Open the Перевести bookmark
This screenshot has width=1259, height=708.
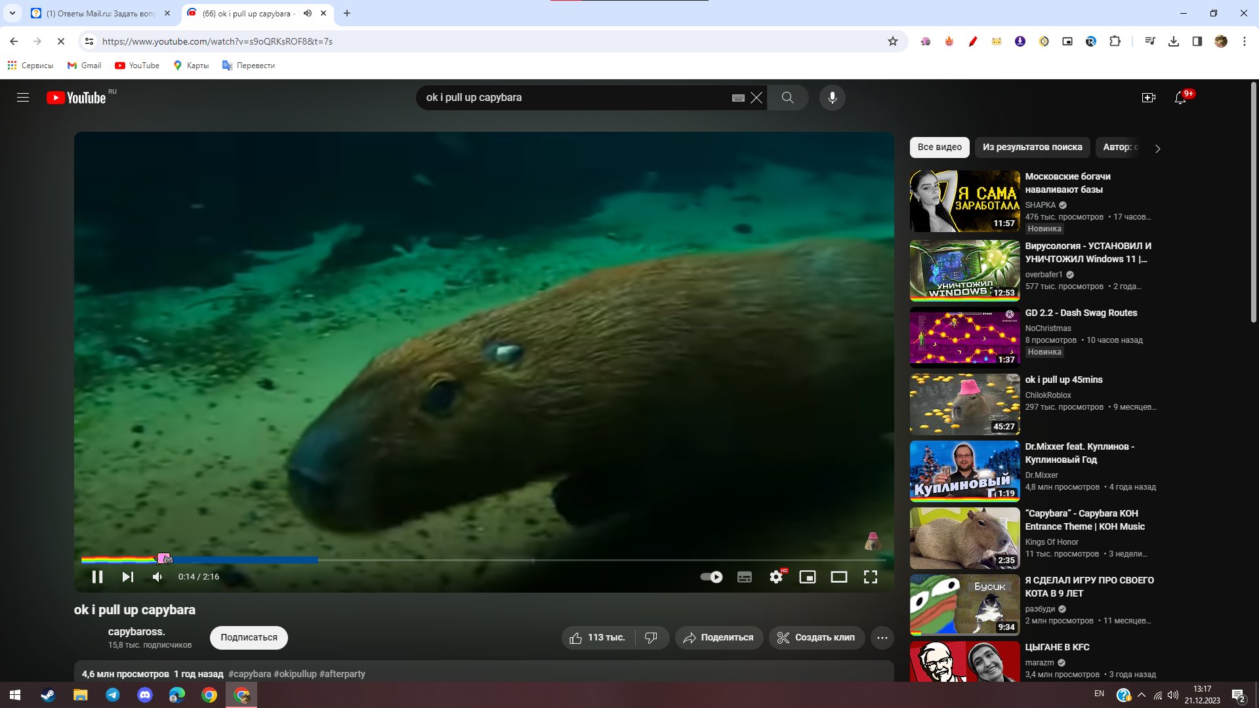coord(249,66)
